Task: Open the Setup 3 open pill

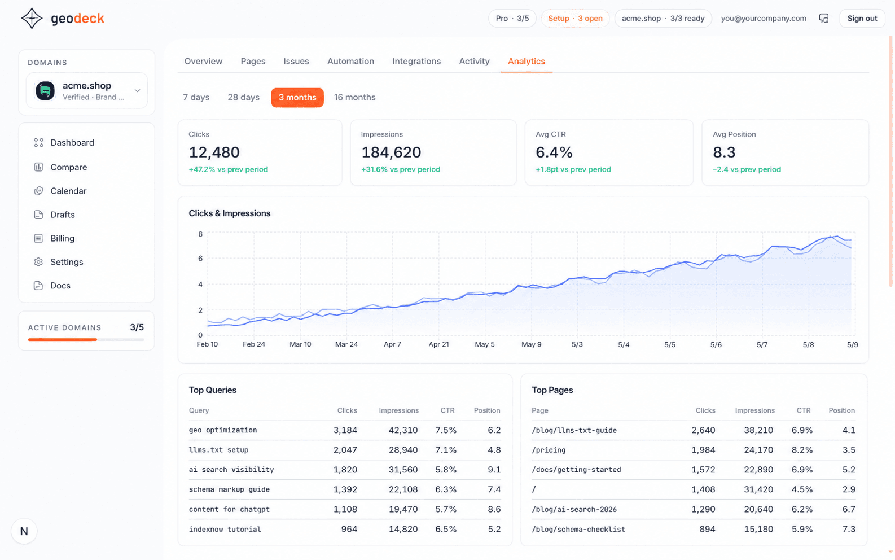Action: point(575,19)
